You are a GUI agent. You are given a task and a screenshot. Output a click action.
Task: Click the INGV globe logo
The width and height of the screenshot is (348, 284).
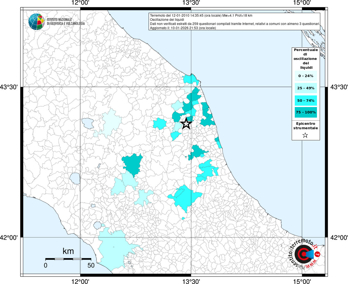[x=36, y=22]
